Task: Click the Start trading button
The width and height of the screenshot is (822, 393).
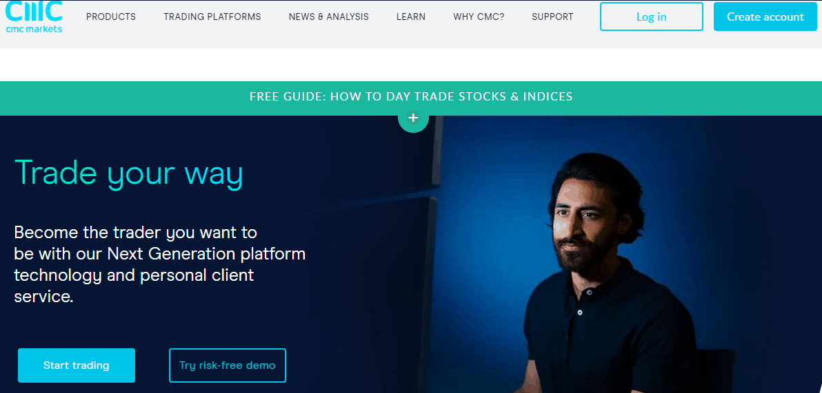Action: pos(77,365)
